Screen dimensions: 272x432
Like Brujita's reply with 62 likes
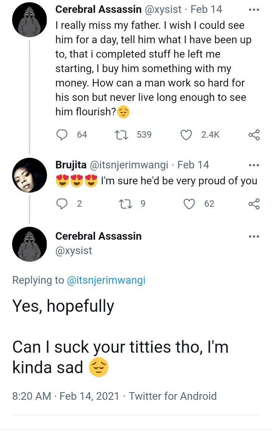(189, 204)
